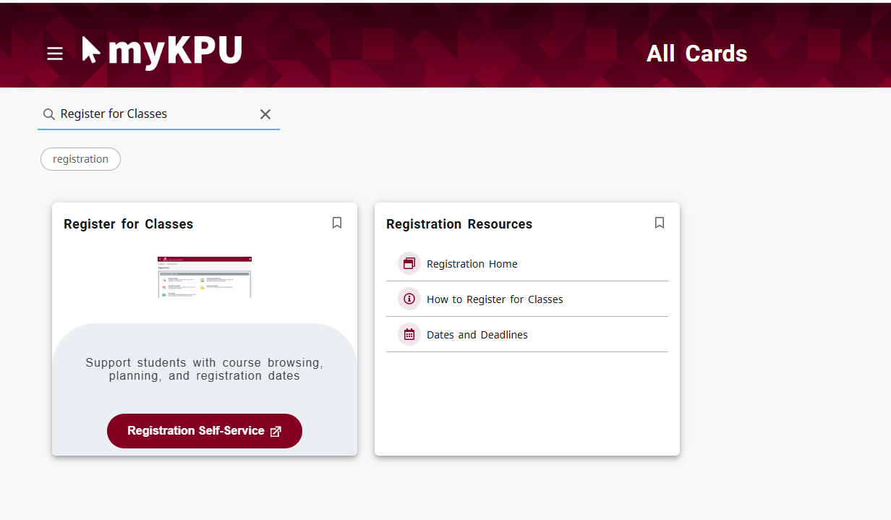Bookmark the Register for Classes card

337,223
